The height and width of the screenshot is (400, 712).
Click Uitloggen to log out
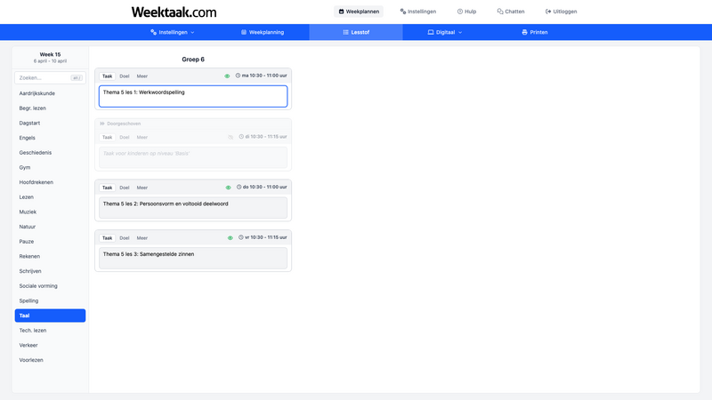[561, 12]
